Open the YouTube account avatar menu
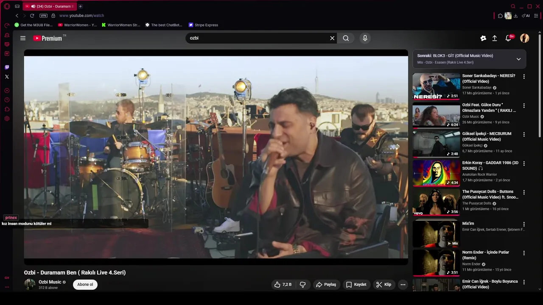 click(x=525, y=38)
